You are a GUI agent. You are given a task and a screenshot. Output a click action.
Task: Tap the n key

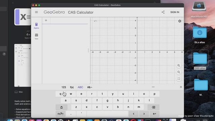tap(128, 107)
